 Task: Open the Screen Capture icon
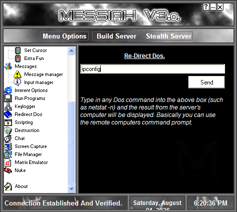click(x=8, y=146)
